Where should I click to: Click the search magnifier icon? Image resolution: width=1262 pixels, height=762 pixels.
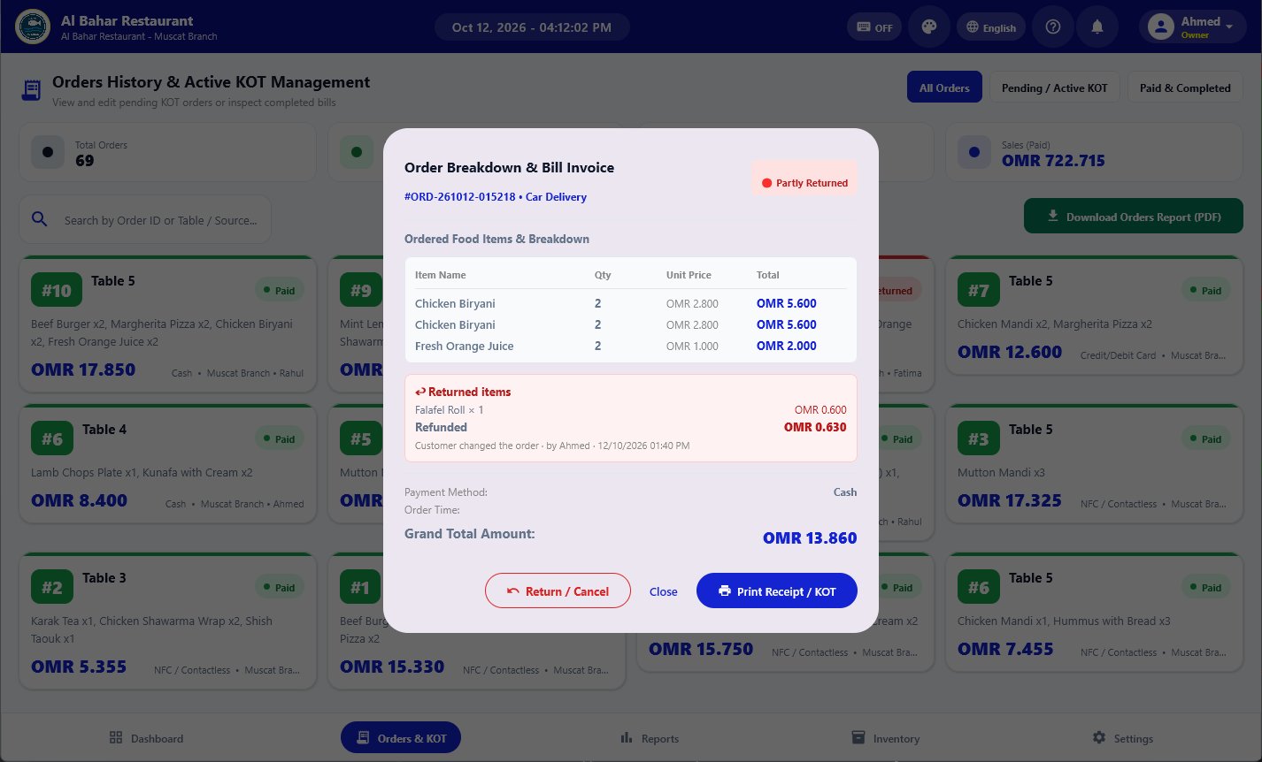pos(40,219)
